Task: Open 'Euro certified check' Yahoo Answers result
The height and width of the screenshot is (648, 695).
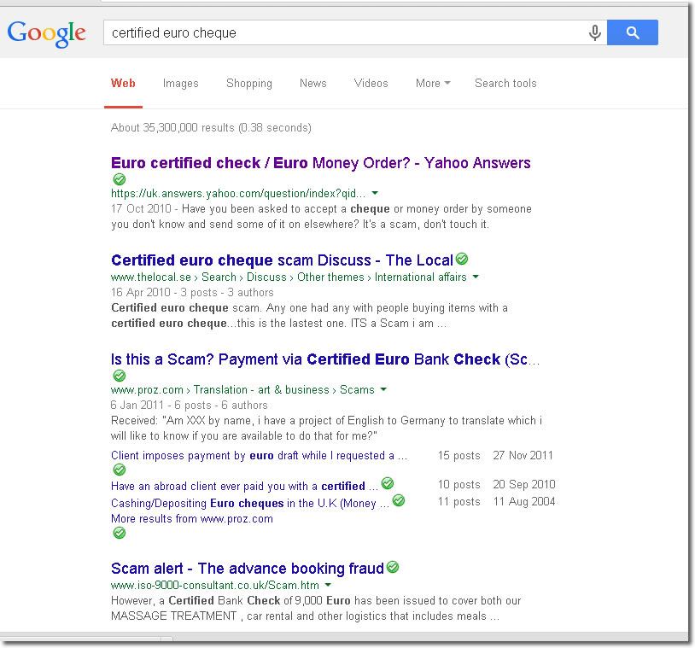Action: [x=320, y=163]
